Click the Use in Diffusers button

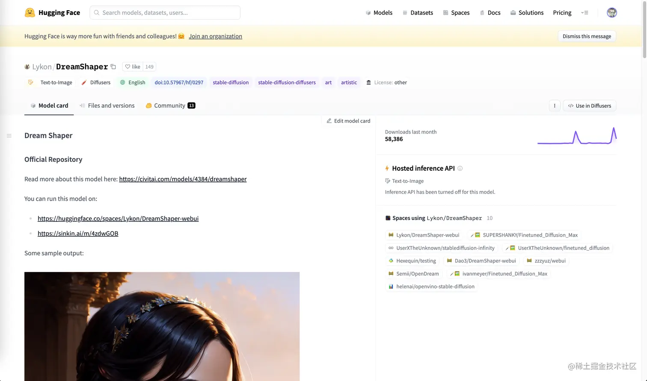[590, 106]
